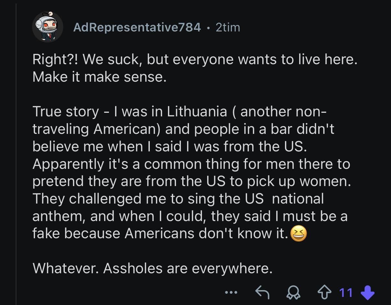The image size is (391, 305).
Task: Tap the "Whatever. Assholes are everywhere." line
Action: point(152,268)
